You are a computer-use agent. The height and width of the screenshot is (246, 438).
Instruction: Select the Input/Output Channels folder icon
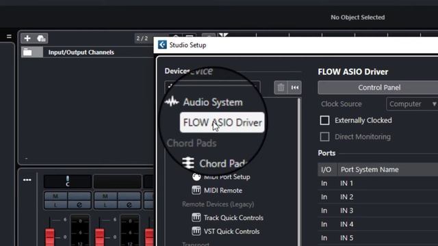(x=27, y=52)
